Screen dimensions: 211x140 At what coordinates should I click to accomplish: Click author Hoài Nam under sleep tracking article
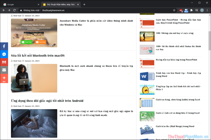17,106
